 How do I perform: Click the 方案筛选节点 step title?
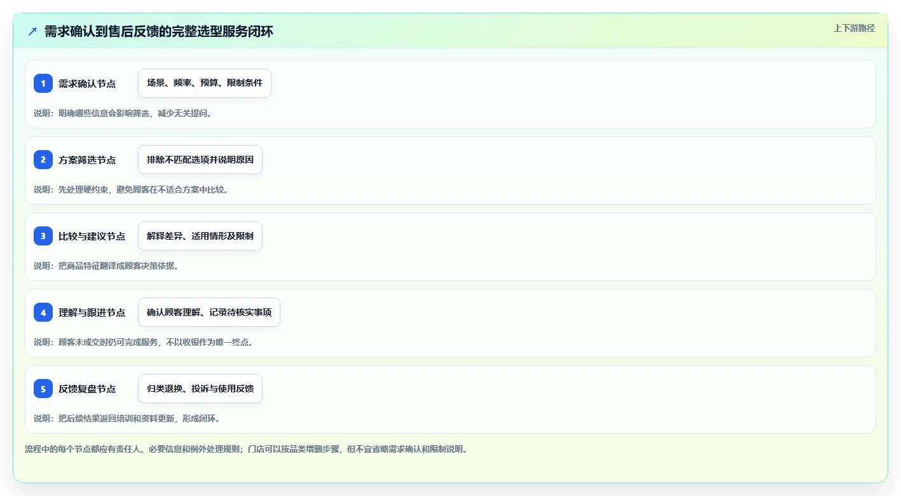87,160
